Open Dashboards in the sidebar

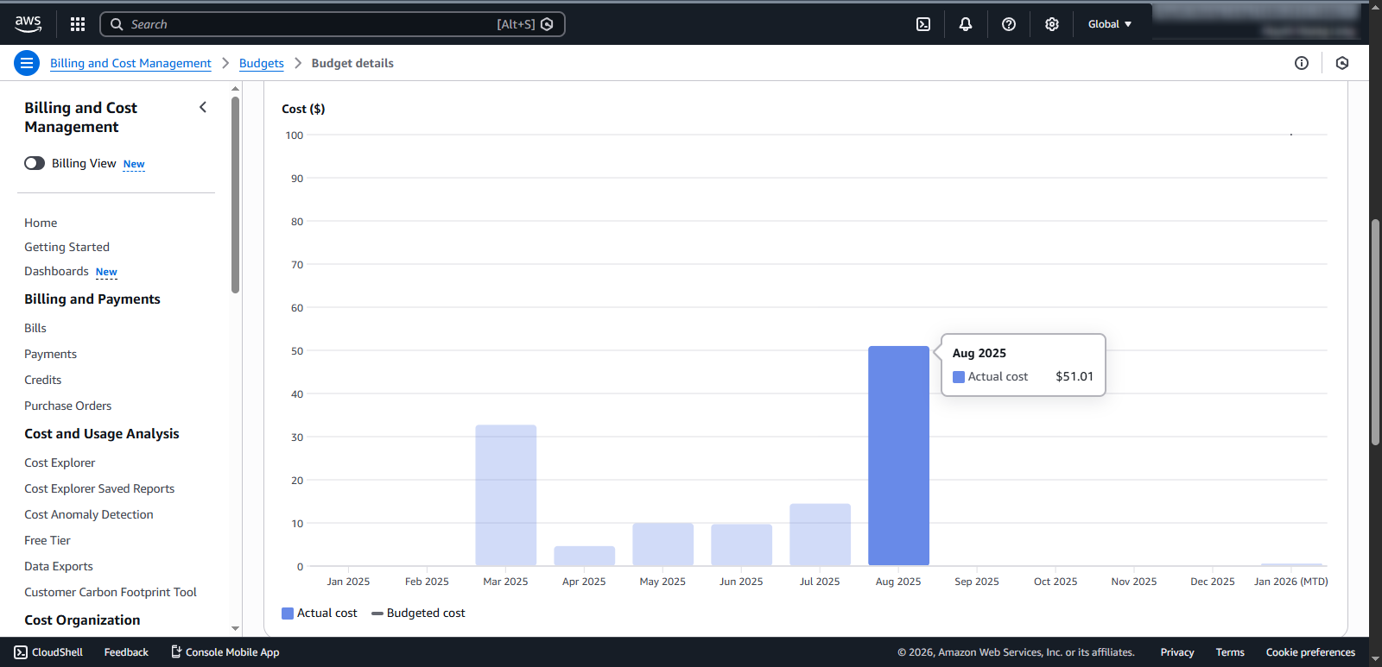[x=56, y=271]
